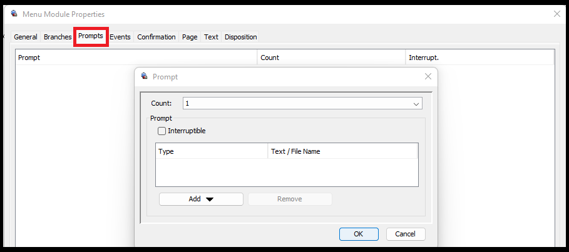
Task: Select the Disposition tab
Action: [240, 37]
